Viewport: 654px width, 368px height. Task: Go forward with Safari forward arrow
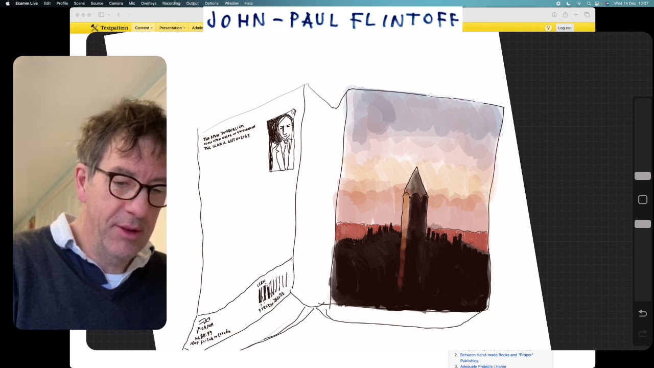[129, 15]
